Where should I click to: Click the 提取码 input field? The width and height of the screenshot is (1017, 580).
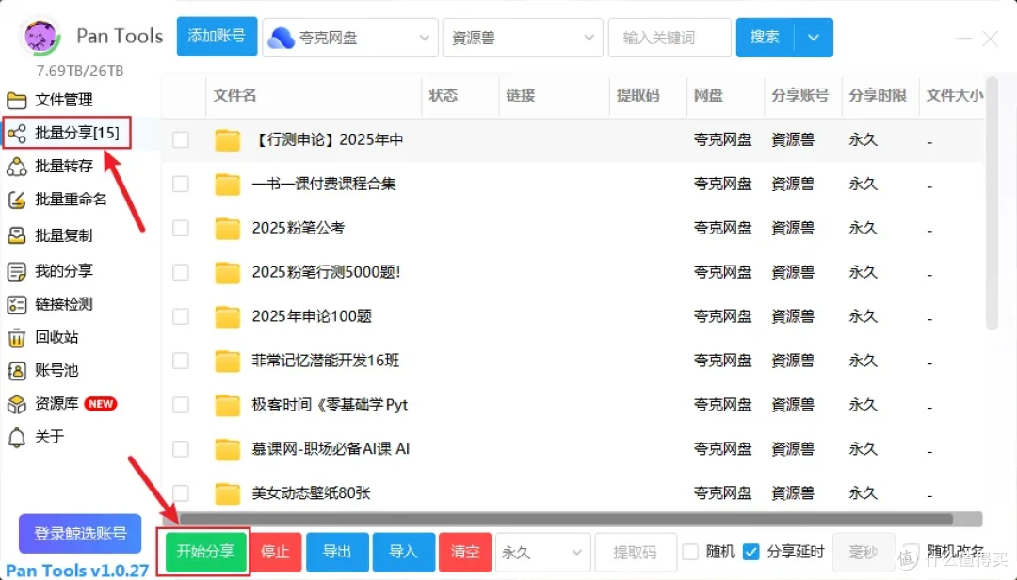point(636,552)
